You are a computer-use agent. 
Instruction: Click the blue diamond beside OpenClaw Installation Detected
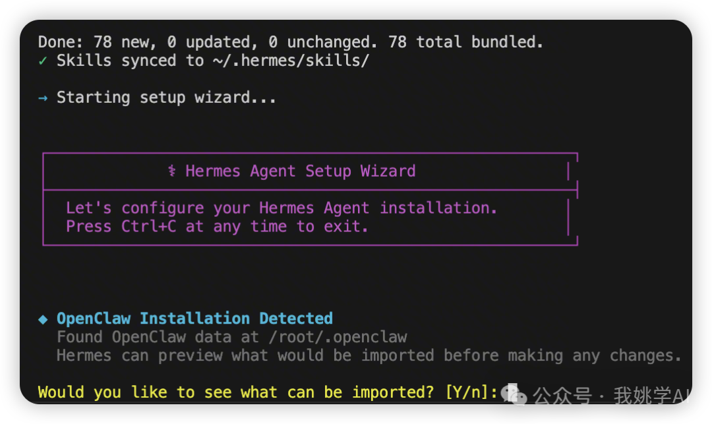click(x=43, y=319)
